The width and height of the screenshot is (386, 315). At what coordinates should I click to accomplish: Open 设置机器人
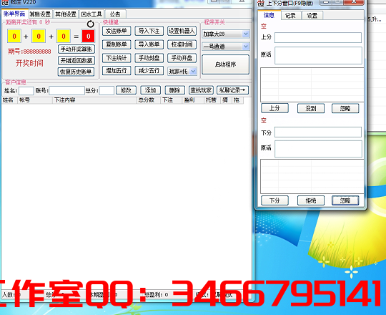pyautogui.click(x=182, y=31)
